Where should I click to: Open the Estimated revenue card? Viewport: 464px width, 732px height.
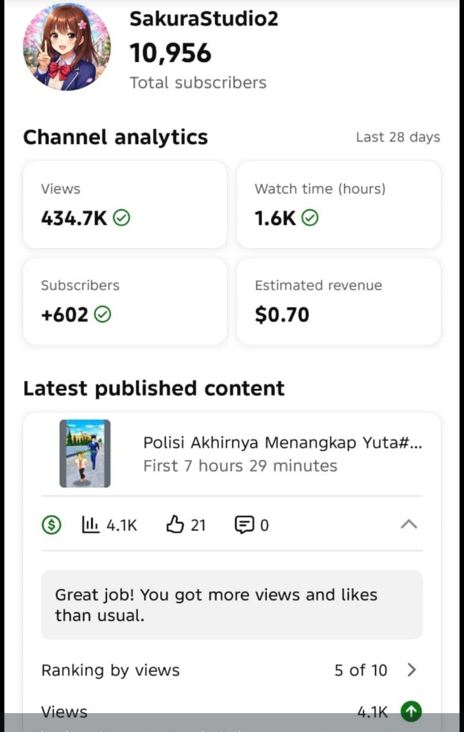(338, 301)
